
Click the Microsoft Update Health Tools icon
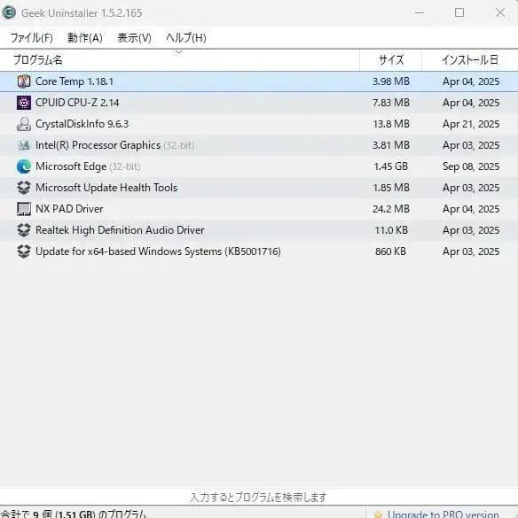[24, 188]
